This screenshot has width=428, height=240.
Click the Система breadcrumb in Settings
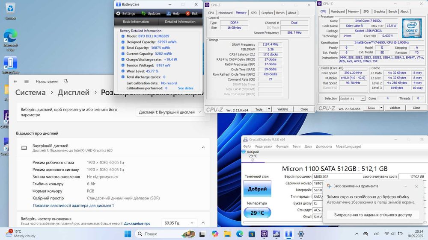point(30,92)
